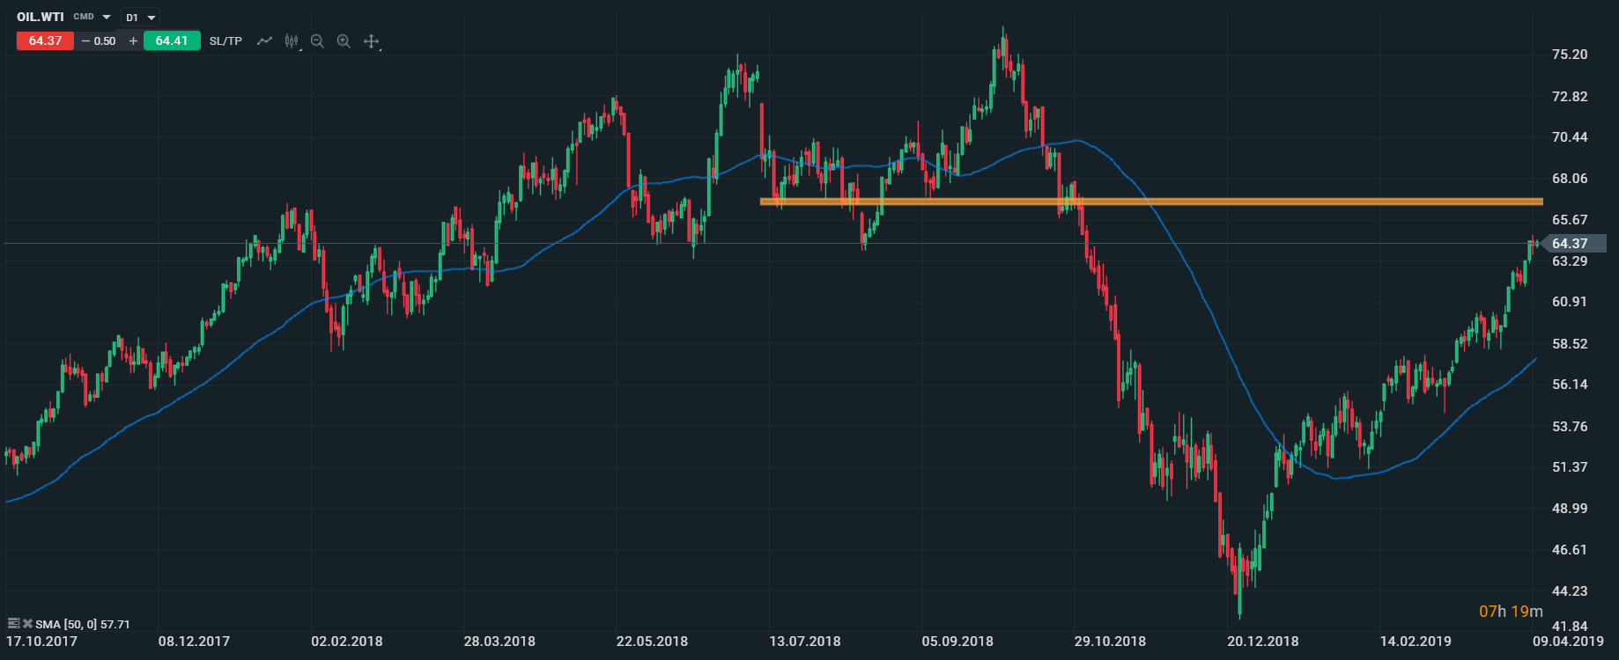The image size is (1619, 660).
Task: Remove the SMA indicator with the X
Action: (x=27, y=624)
